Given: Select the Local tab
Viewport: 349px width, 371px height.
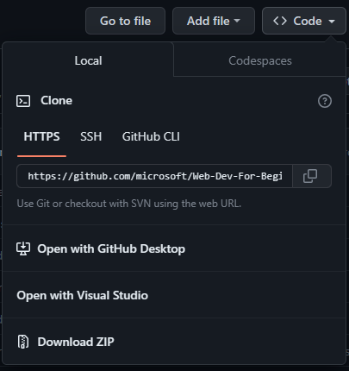Looking at the screenshot, I should [x=88, y=60].
